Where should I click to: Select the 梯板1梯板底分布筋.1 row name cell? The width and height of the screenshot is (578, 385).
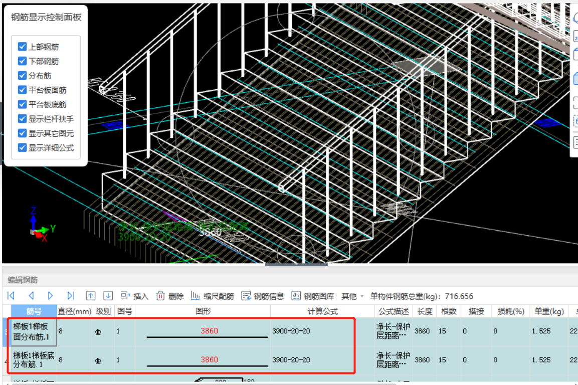34,360
